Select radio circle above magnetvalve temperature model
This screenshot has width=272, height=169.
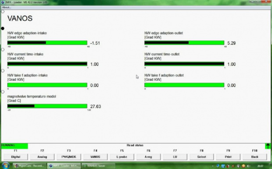(x=3, y=92)
